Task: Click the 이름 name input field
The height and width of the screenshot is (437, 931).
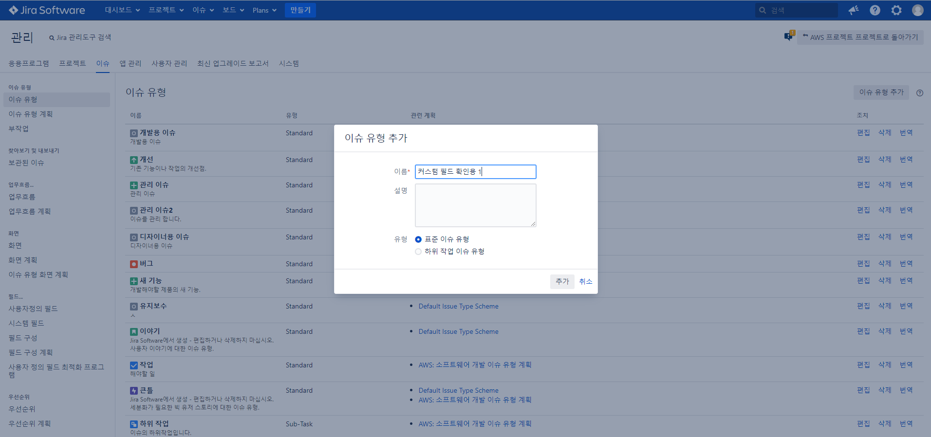Action: [x=475, y=172]
